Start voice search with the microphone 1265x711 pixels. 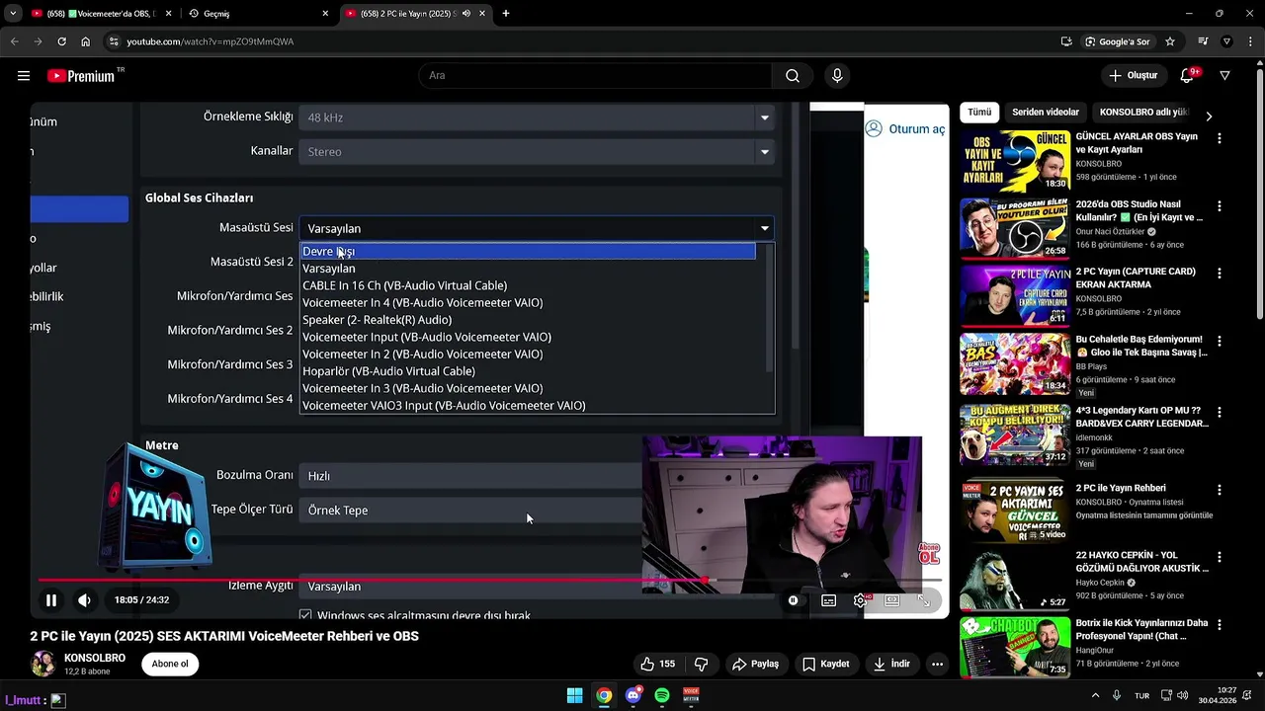(x=837, y=76)
